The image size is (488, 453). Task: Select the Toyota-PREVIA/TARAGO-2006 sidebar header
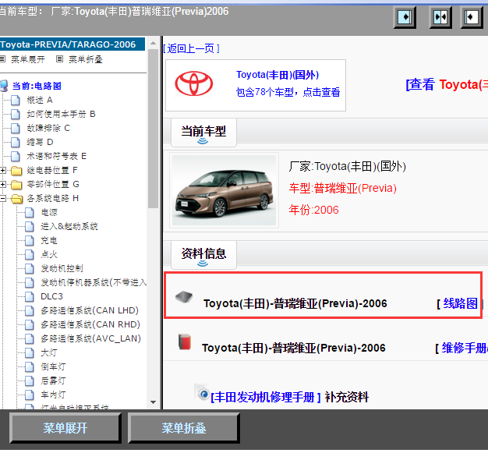(x=72, y=44)
